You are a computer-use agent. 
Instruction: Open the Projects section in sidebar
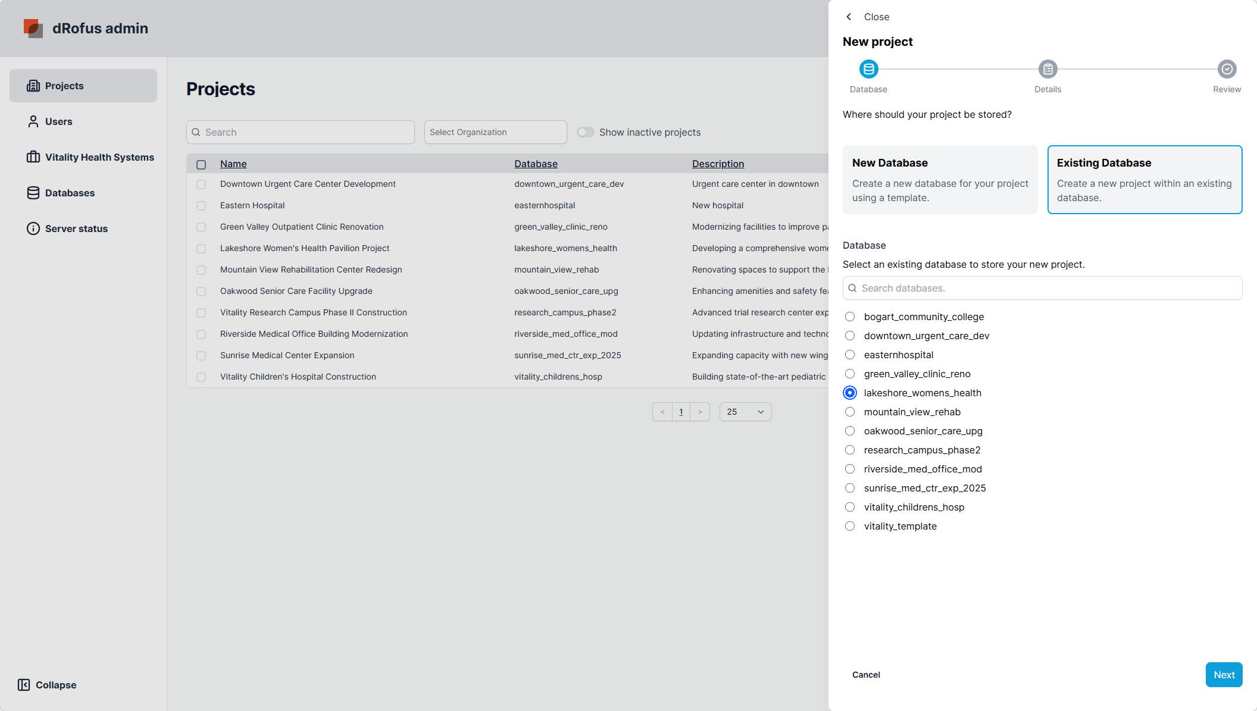point(83,86)
